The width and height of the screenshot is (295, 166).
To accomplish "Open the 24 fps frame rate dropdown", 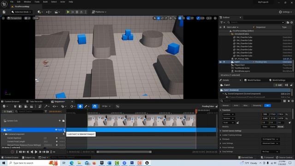I will point(106,107).
